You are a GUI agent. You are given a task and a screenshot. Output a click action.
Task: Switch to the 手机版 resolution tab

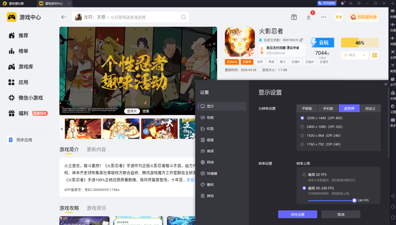point(328,108)
